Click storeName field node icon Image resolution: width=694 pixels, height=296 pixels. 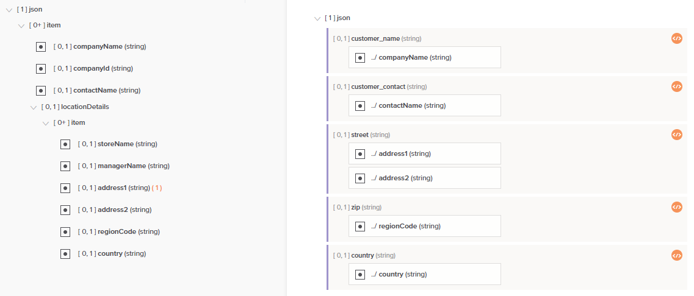coord(65,144)
